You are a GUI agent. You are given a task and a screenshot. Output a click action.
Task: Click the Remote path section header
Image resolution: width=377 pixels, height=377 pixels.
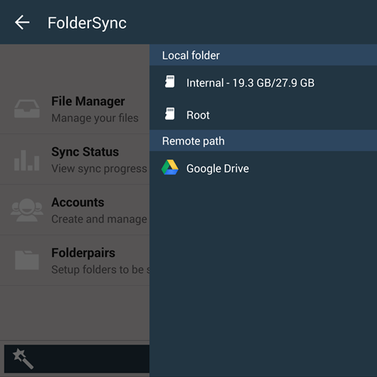point(263,141)
